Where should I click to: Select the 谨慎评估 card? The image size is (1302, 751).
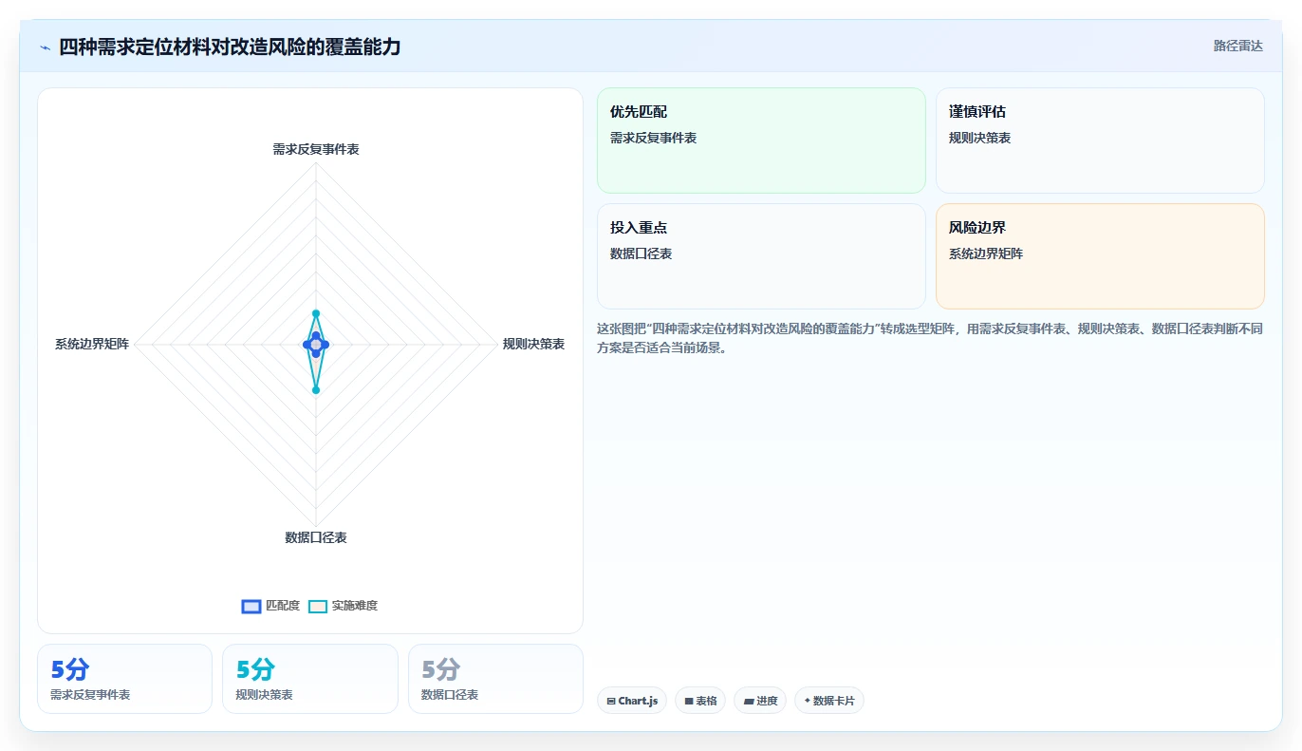pos(1100,141)
